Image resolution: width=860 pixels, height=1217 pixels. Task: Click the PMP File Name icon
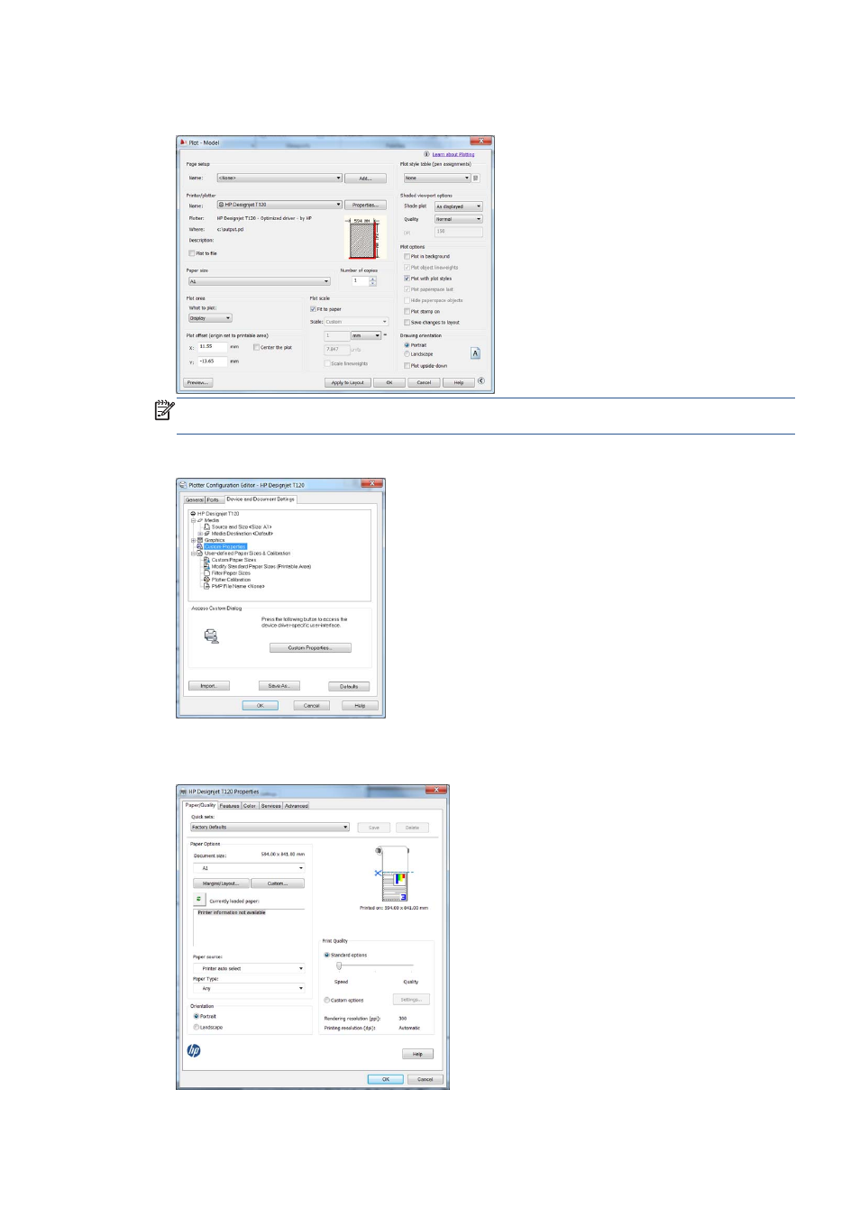coord(207,586)
